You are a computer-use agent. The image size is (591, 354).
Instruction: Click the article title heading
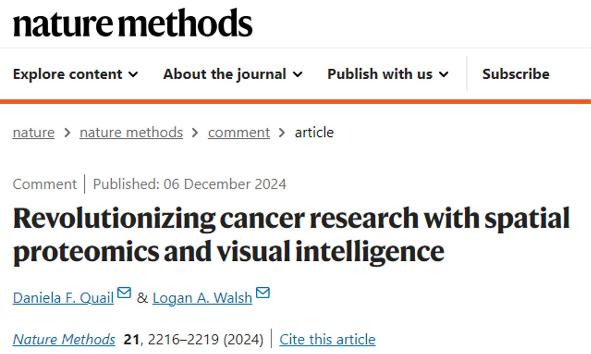coord(291,235)
